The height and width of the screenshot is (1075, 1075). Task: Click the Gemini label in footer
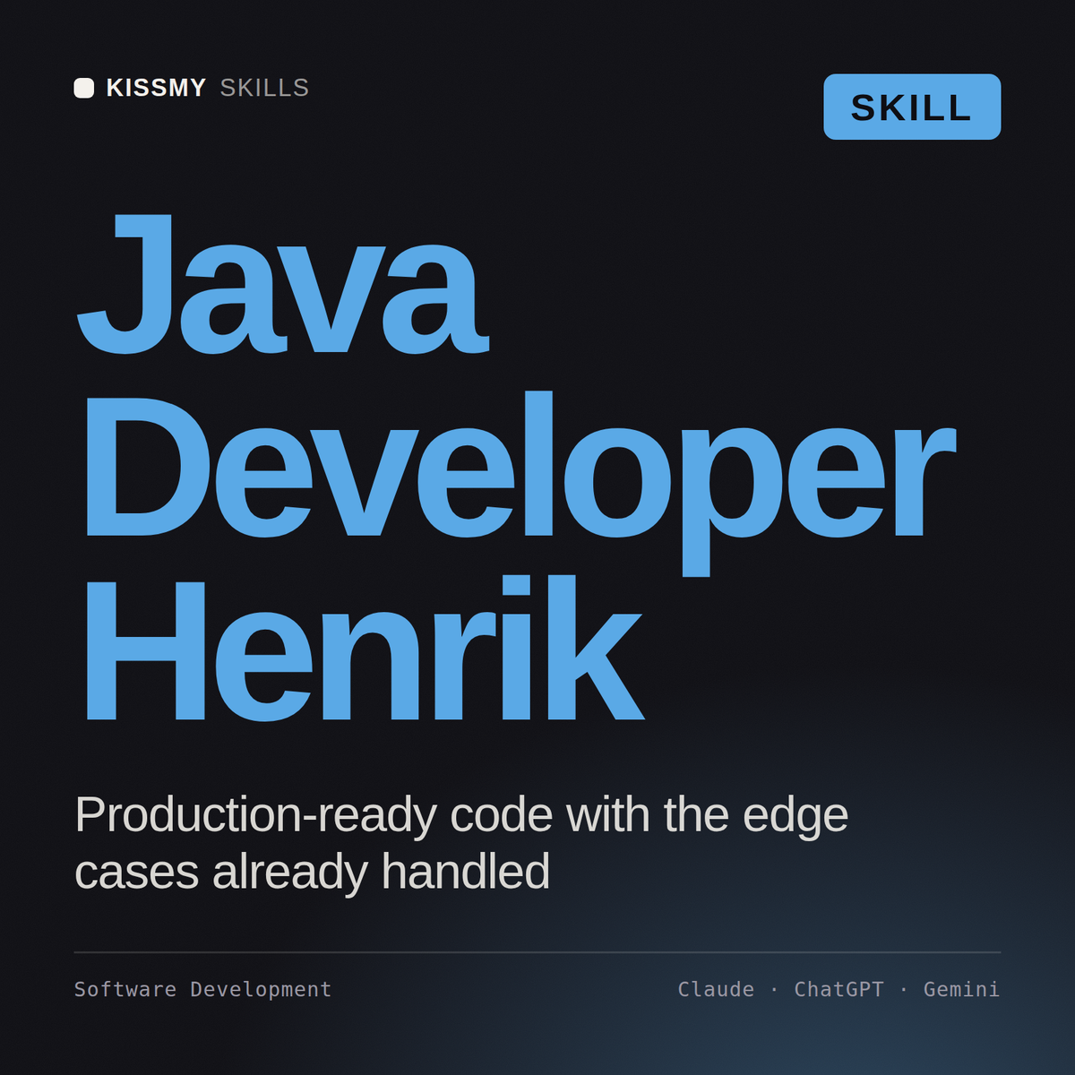961,989
